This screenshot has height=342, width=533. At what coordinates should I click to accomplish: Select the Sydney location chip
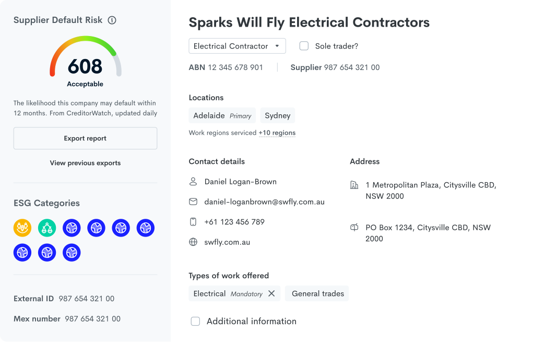278,115
